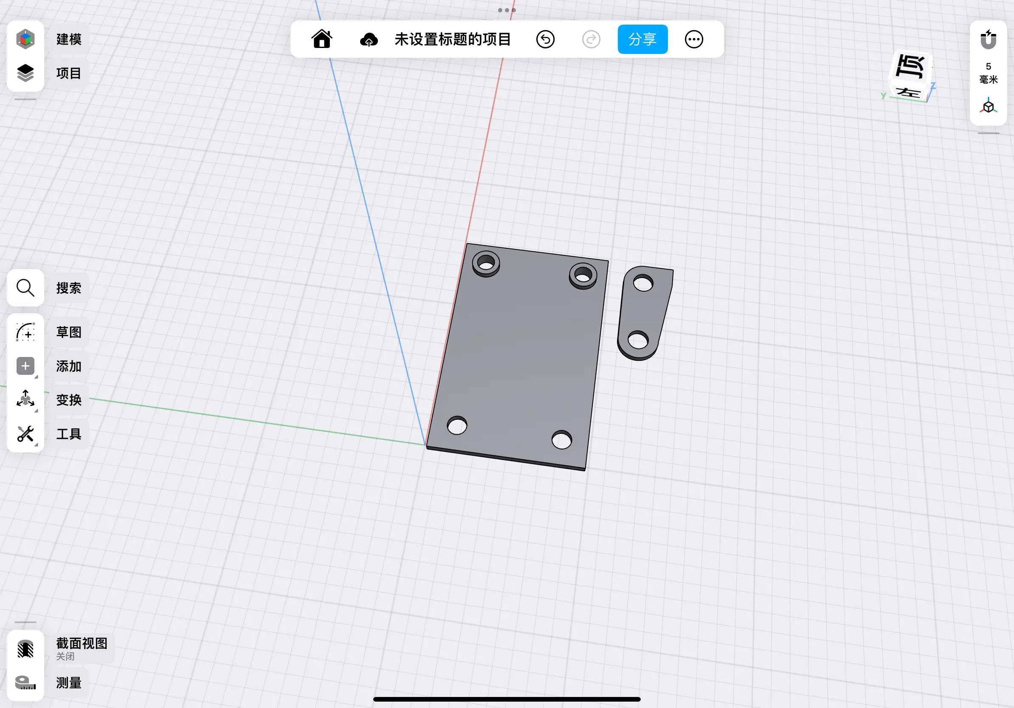Click the 建模 label
Screen dimensions: 1014x708
click(69, 39)
